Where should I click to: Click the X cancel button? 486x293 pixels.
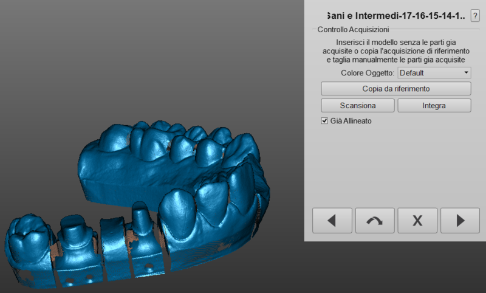417,221
